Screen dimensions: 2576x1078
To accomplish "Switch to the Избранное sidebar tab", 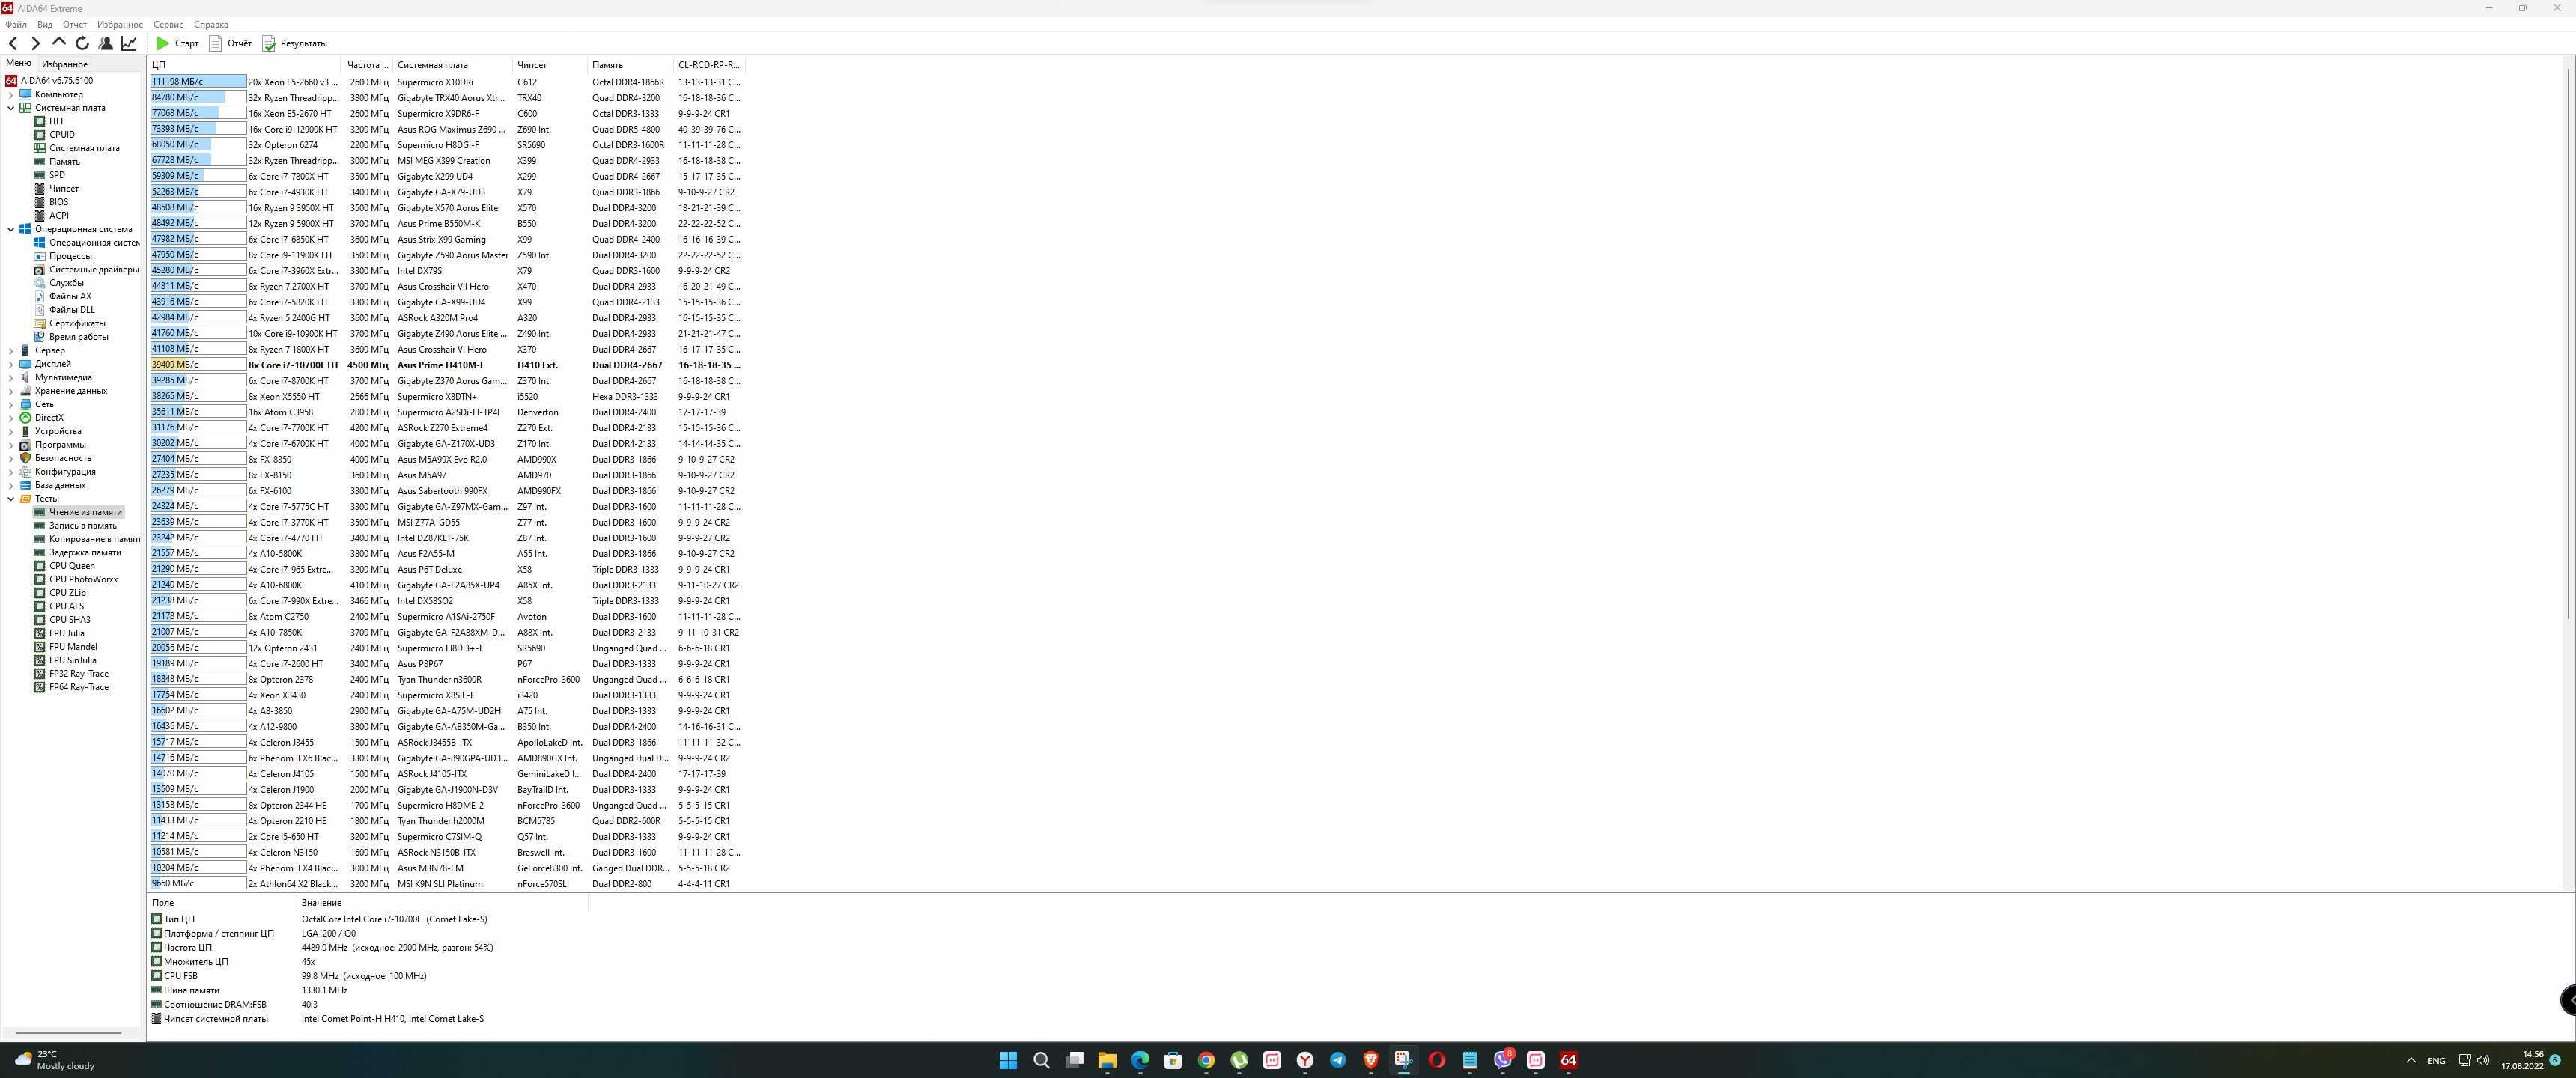I will point(64,64).
